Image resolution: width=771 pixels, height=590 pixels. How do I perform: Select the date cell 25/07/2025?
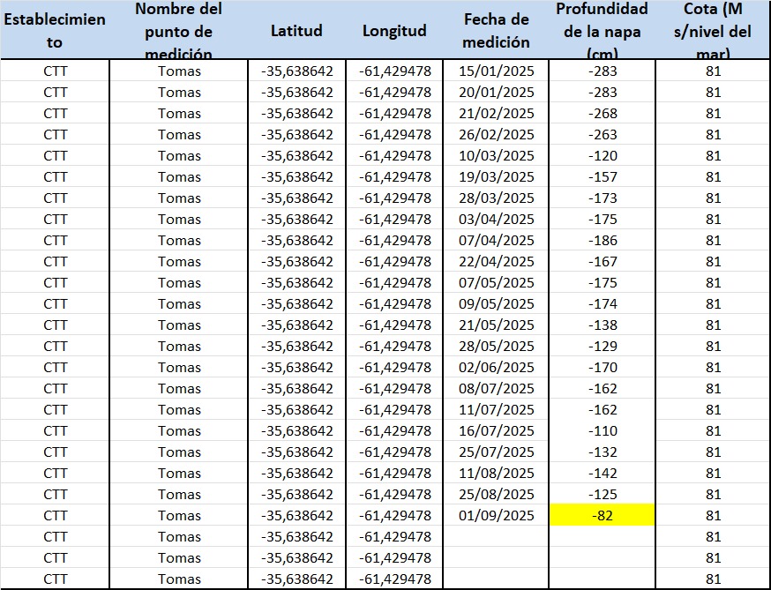[x=496, y=452]
